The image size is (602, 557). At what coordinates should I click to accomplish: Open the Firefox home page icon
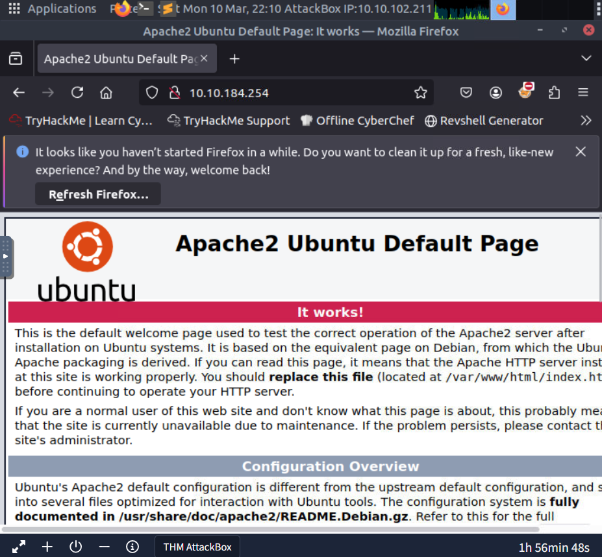click(x=106, y=93)
